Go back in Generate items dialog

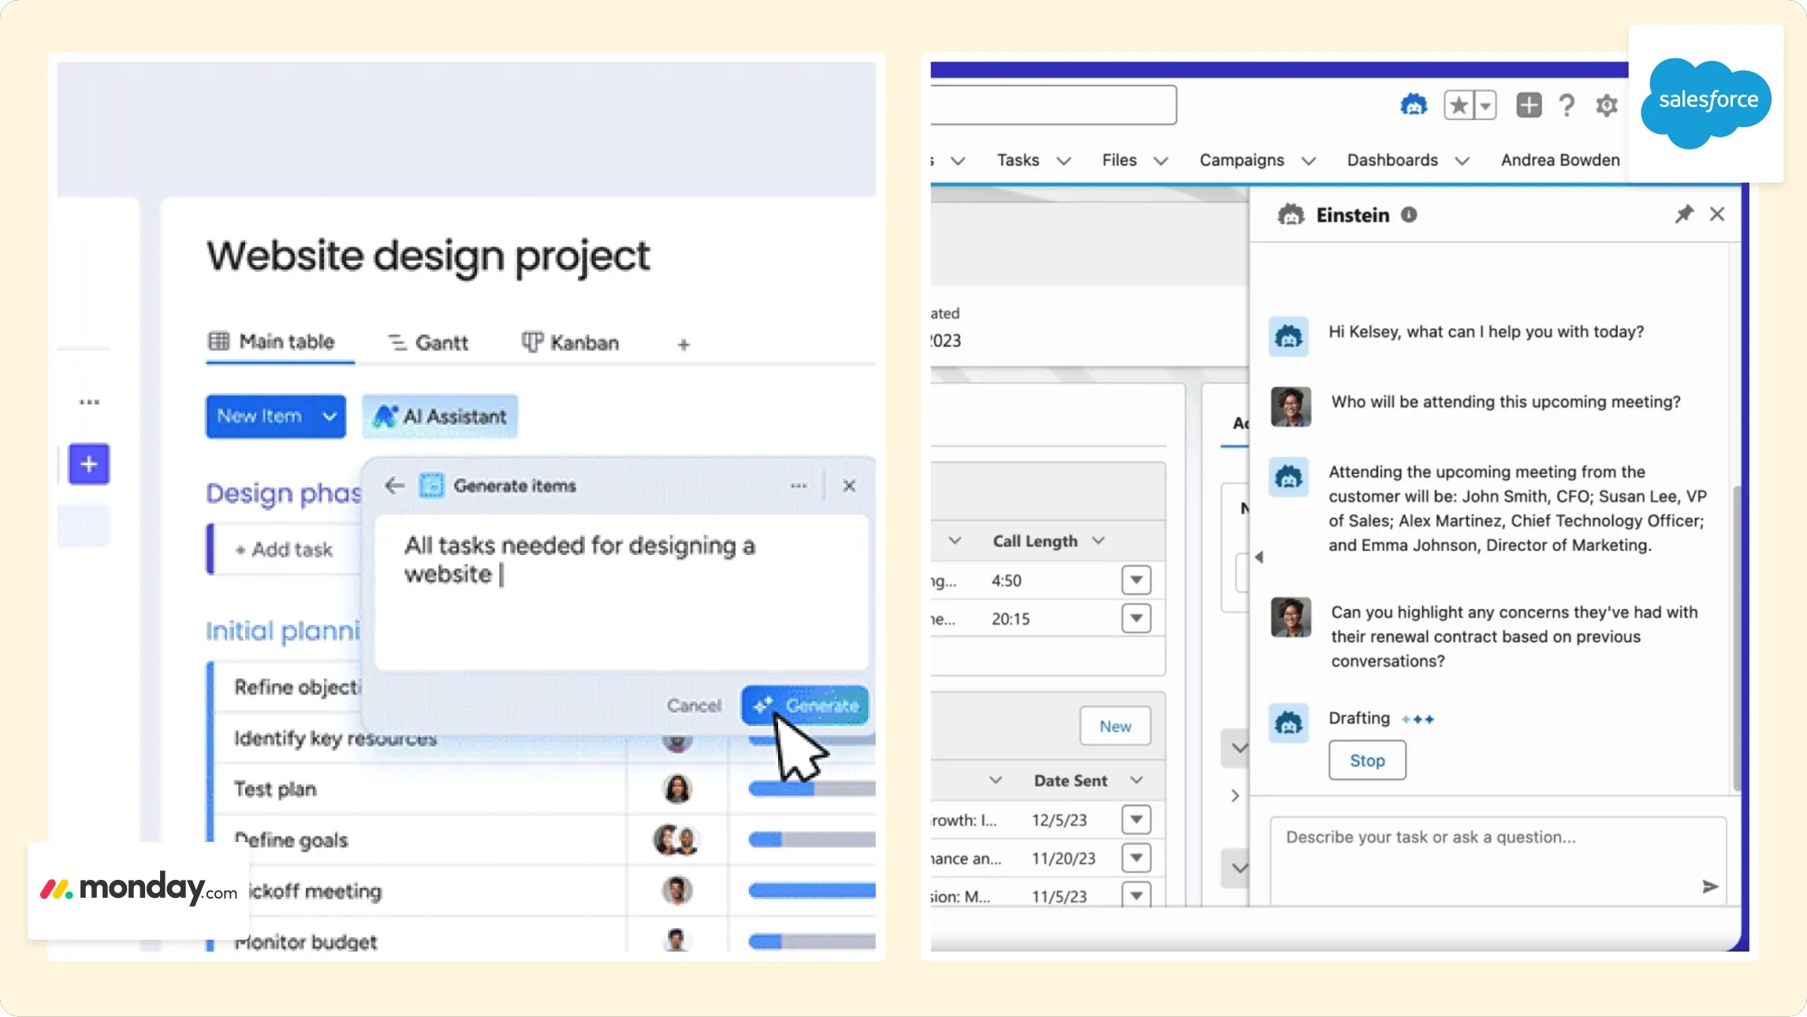click(395, 486)
